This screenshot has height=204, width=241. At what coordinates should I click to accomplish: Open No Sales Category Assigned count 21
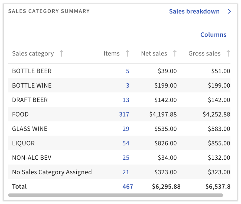pos(126,172)
